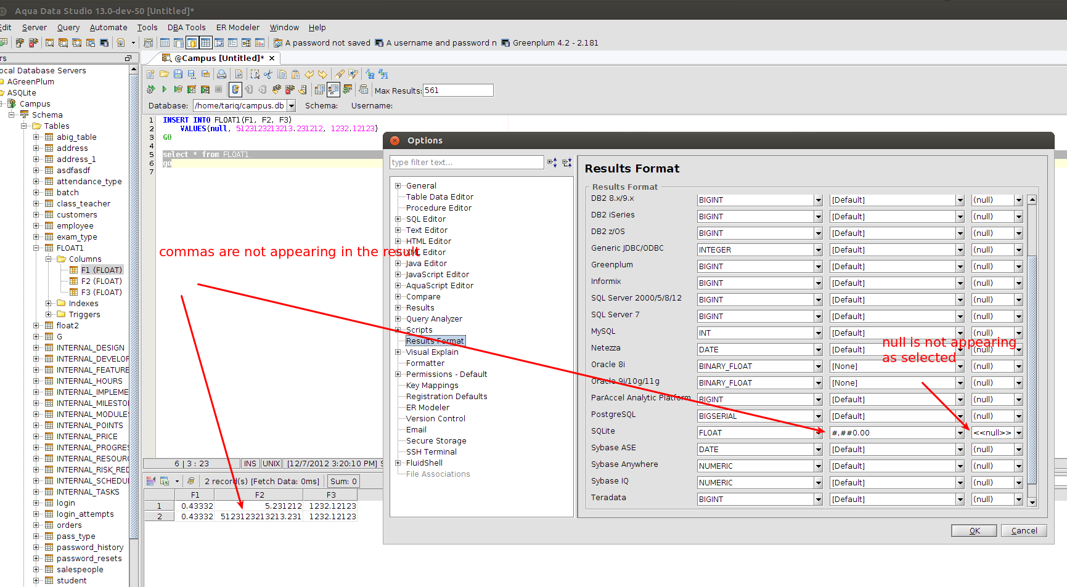
Task: Click the Select All dashed-rectangle icon
Action: point(255,74)
